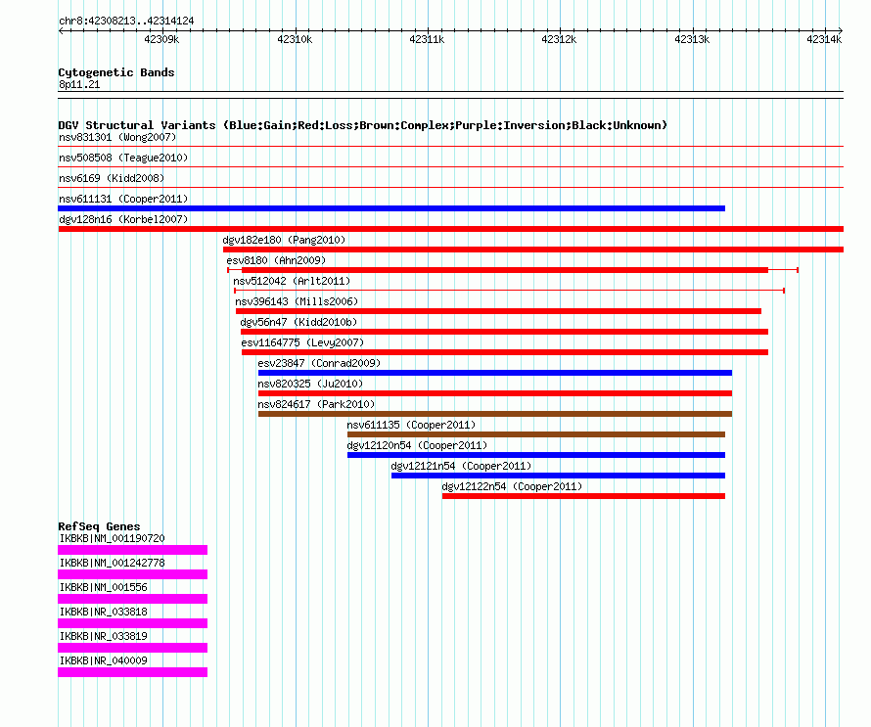Click the 42309k ruler tick label
The image size is (871, 727).
pos(161,39)
